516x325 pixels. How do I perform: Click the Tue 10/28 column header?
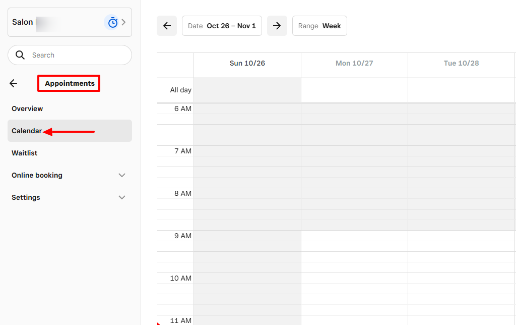(x=461, y=63)
